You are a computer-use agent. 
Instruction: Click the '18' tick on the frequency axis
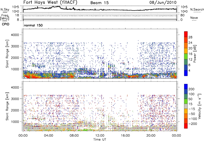coord(17,15)
